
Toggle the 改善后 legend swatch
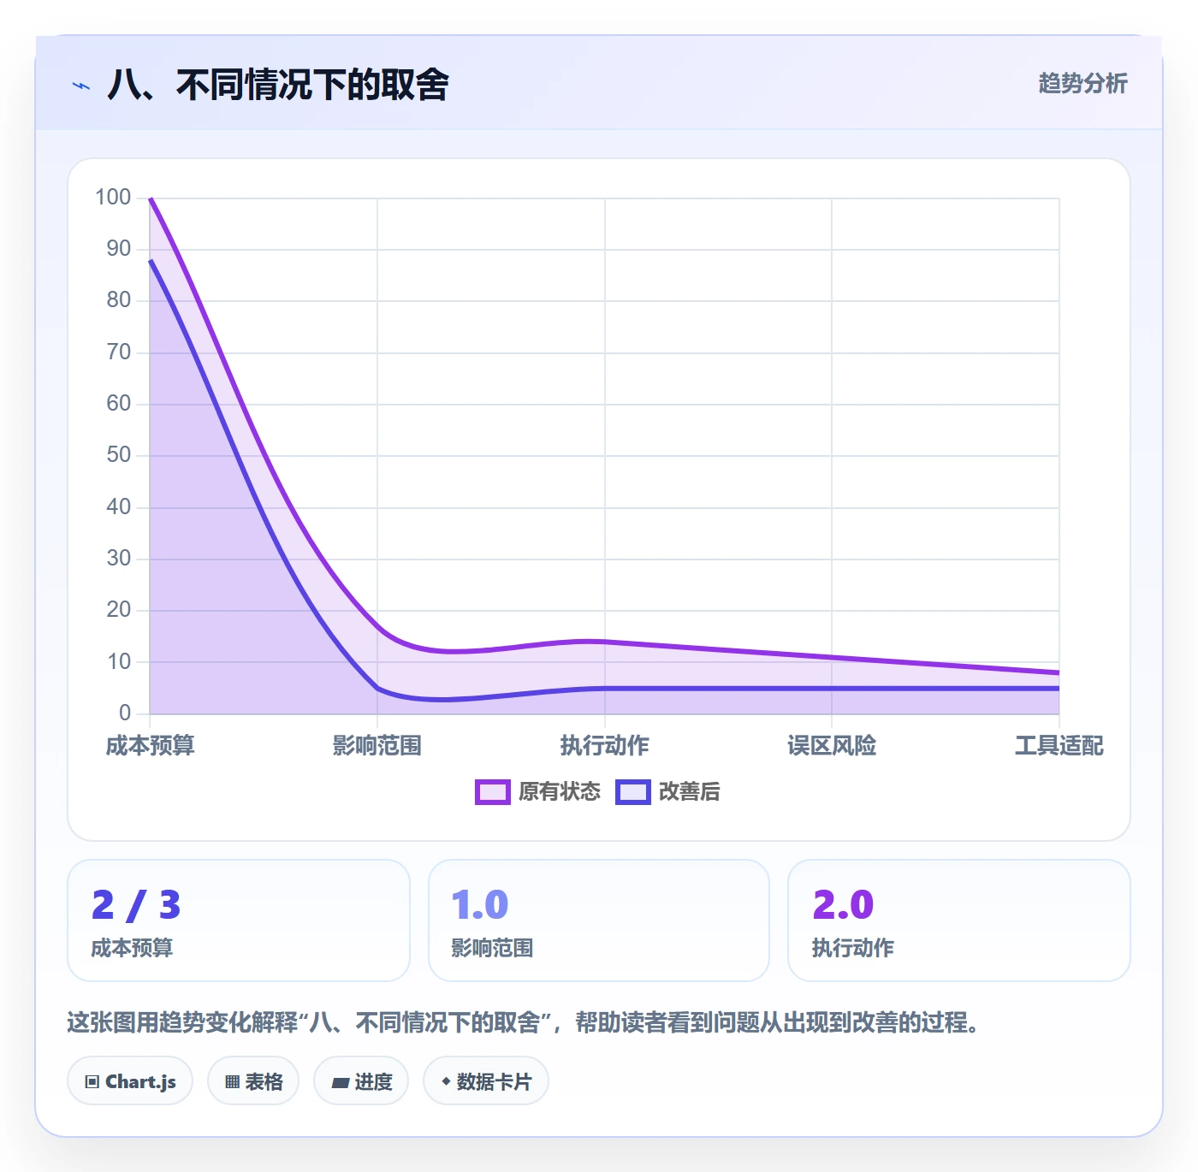[x=633, y=792]
